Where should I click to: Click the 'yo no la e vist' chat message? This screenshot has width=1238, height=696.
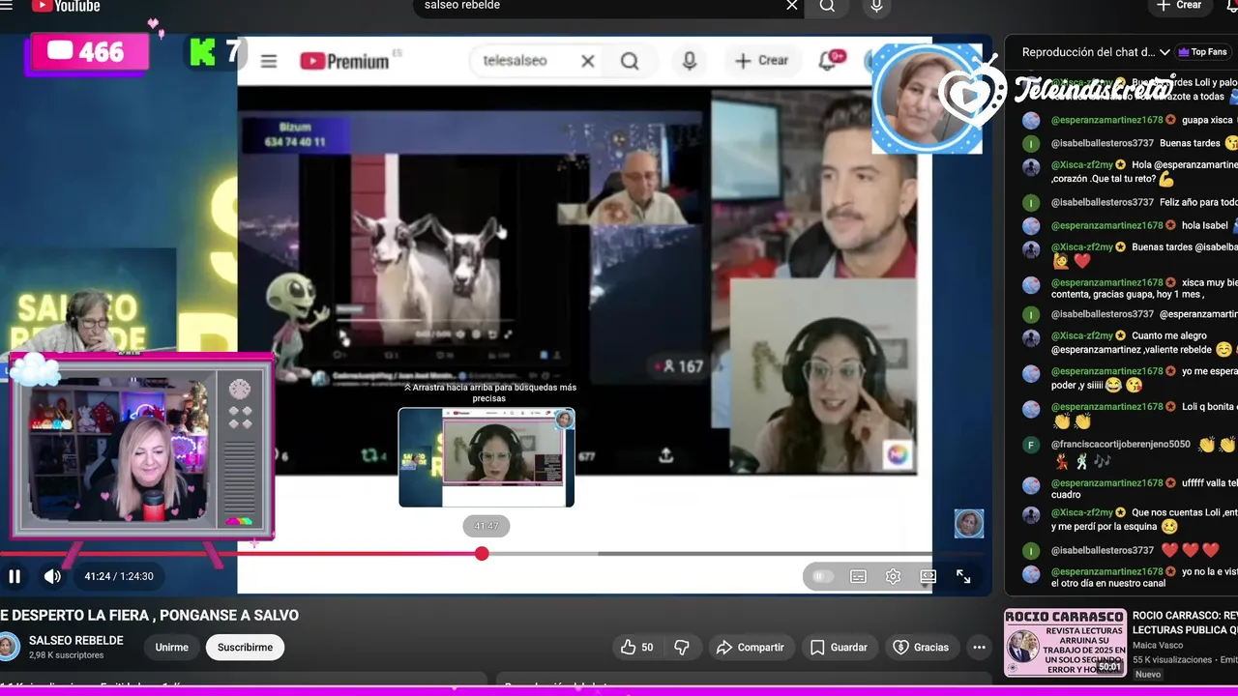point(1144,577)
